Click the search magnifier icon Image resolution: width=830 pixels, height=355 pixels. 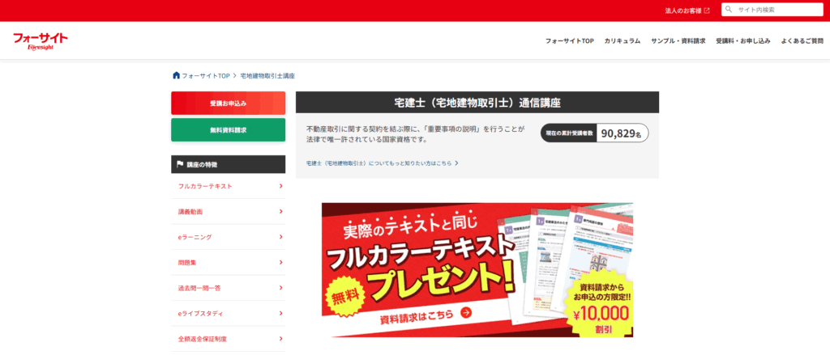(729, 10)
